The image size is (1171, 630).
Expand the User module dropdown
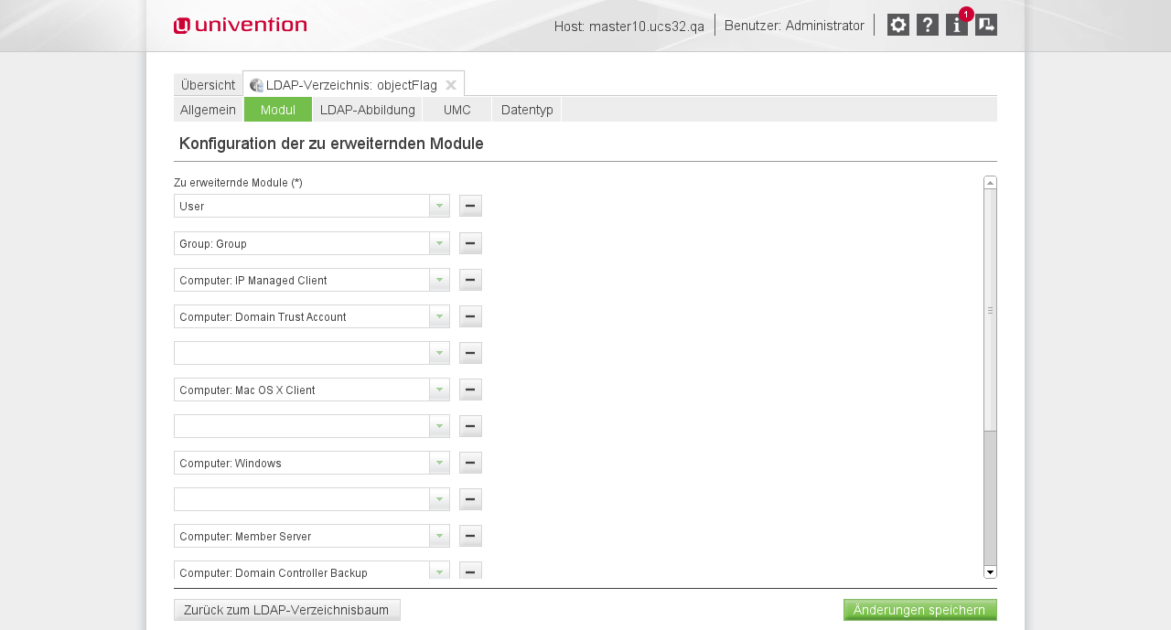[439, 207]
